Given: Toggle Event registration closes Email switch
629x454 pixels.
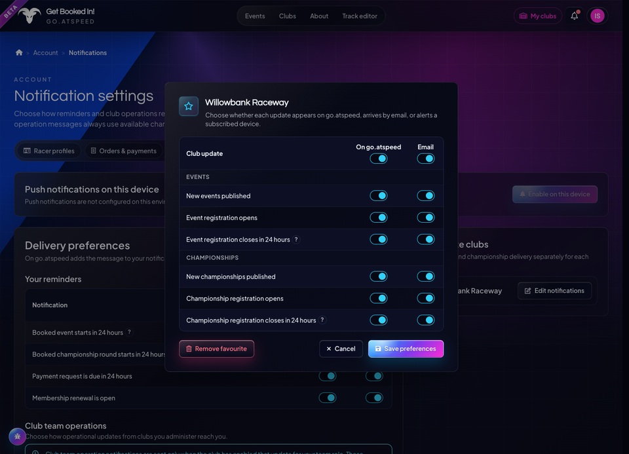Looking at the screenshot, I should tap(425, 239).
